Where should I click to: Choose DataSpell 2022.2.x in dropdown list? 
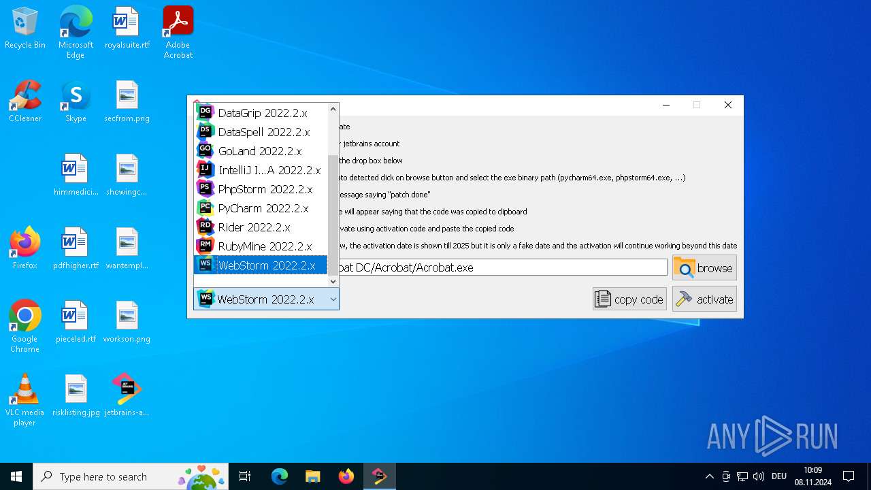pyautogui.click(x=261, y=132)
